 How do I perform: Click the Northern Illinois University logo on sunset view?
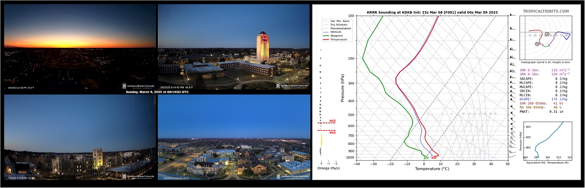click(139, 86)
